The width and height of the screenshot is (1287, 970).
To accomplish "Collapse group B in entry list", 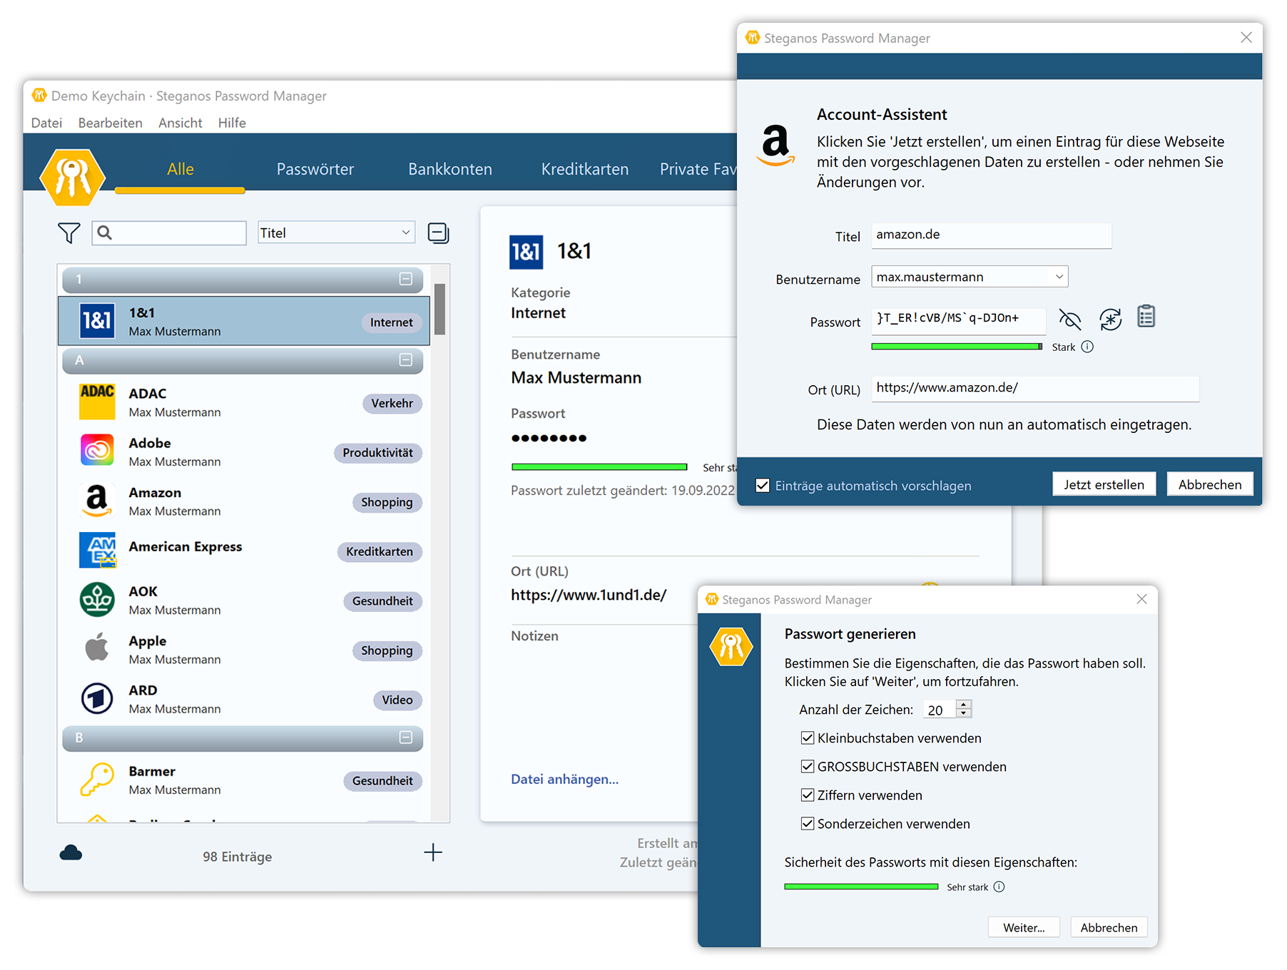I will 406,737.
